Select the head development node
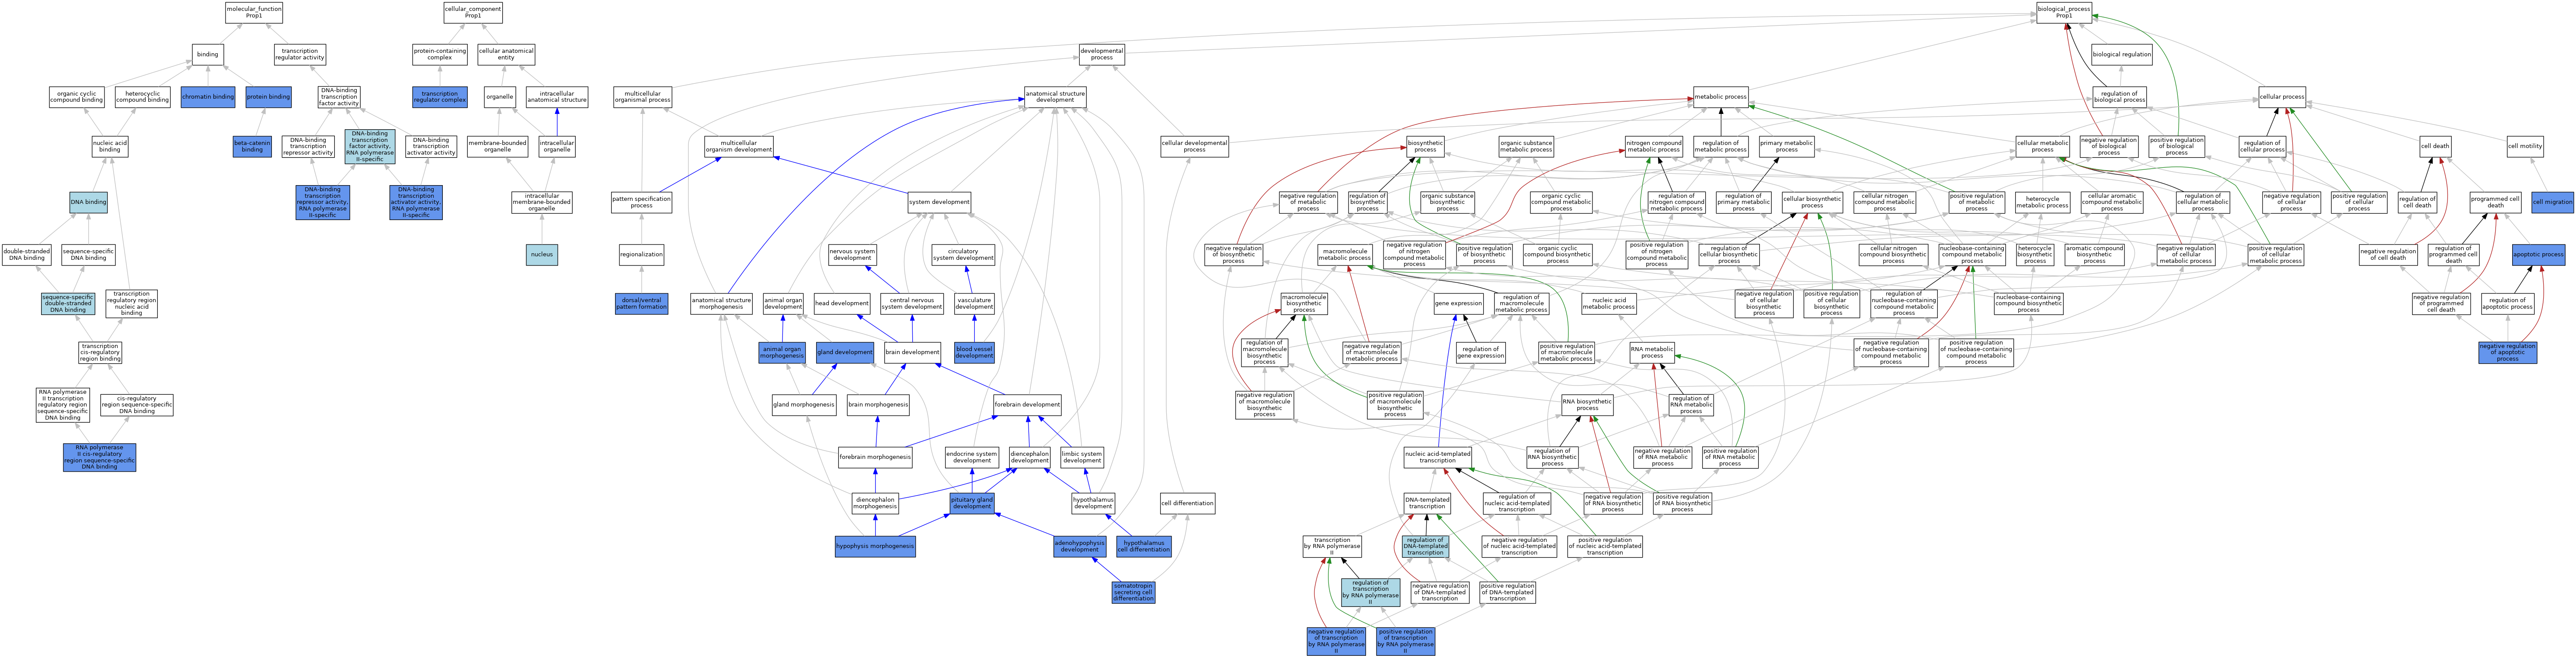2576x658 pixels. pos(842,303)
